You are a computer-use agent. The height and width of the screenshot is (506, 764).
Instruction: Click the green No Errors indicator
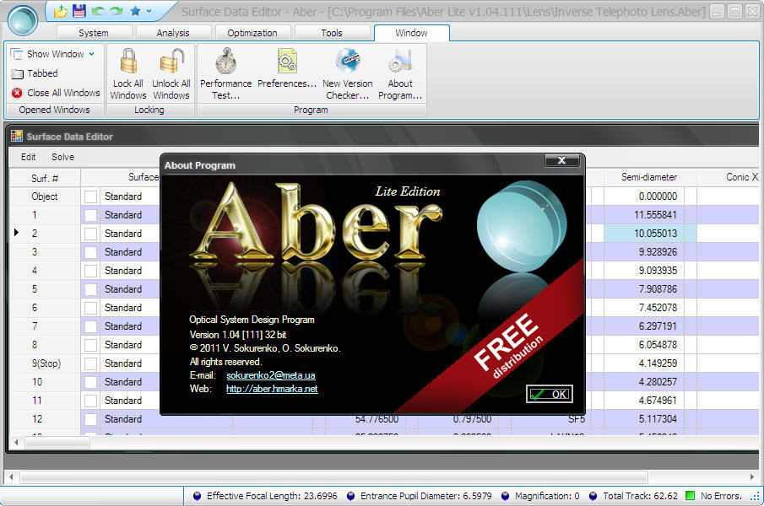[690, 496]
